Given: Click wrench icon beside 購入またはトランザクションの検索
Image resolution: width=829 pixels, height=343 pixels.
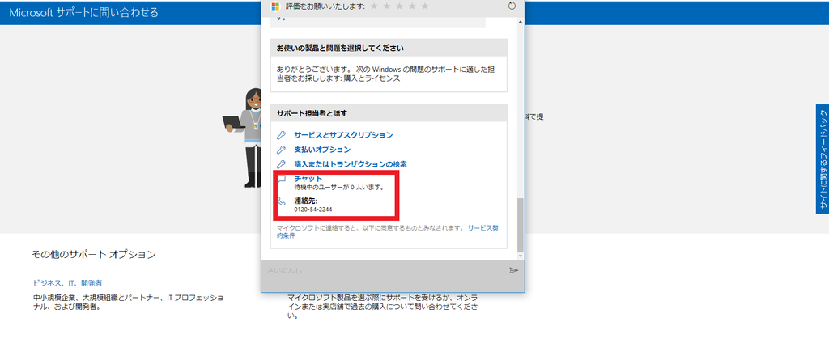Looking at the screenshot, I should pyautogui.click(x=282, y=164).
